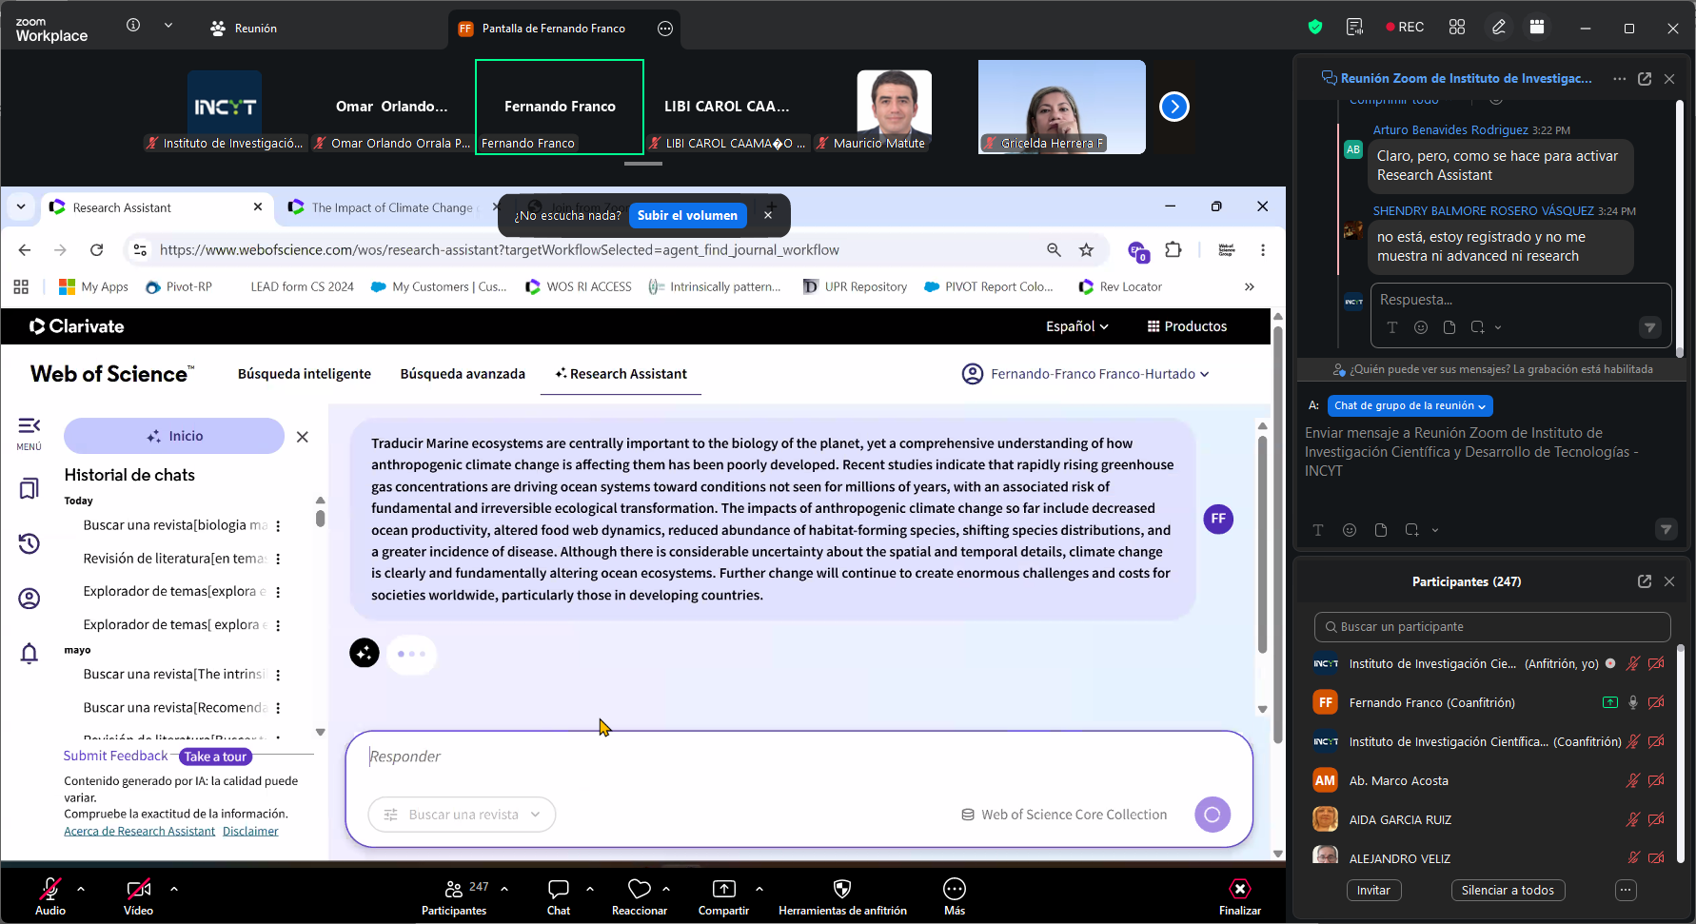Expand the Compartir options caret

(759, 889)
